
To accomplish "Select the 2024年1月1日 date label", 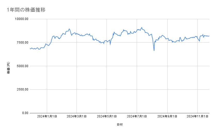I will [47, 116].
